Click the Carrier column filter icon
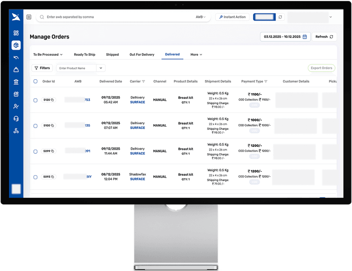 coord(144,82)
